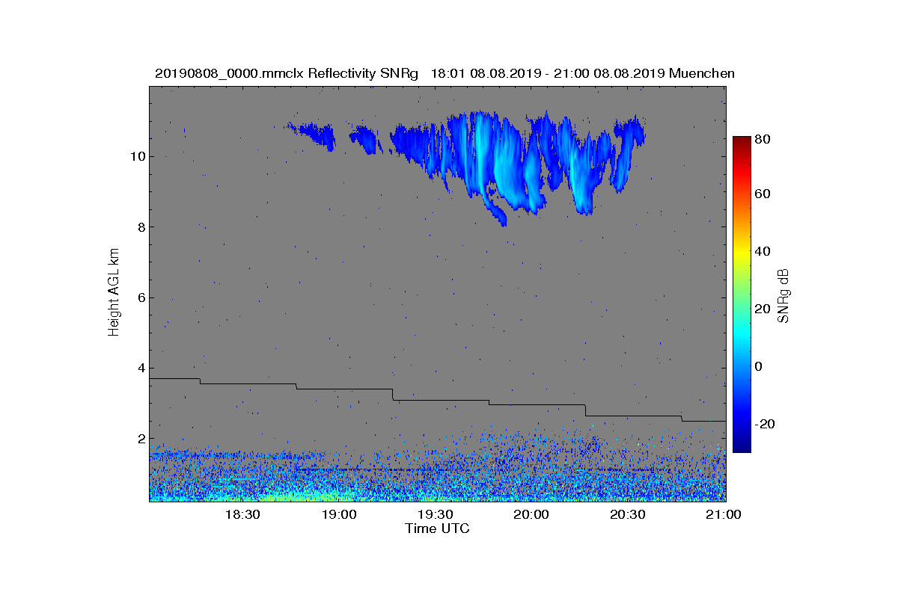This screenshot has width=898, height=598.
Task: Click the height tick label 10
Action: (138, 156)
